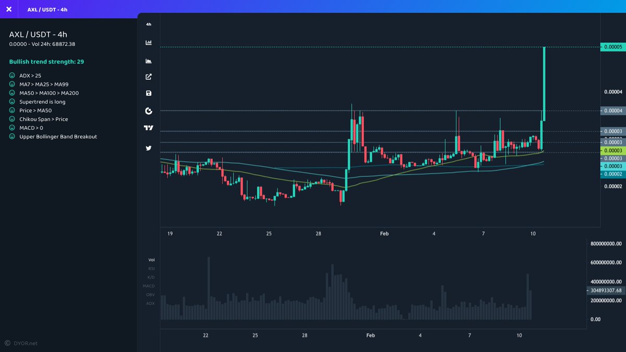Click smiley icon beside Upper Bollinger Band Breakout
This screenshot has height=352, width=626.
tap(12, 137)
